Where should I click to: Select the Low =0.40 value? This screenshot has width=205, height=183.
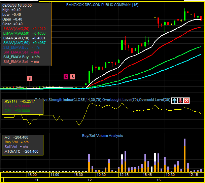point(12,14)
